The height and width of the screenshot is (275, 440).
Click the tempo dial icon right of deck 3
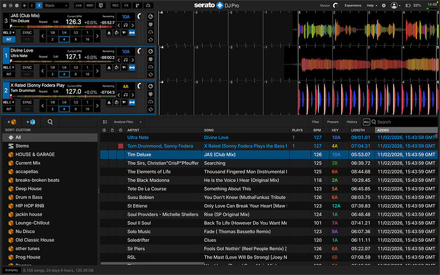[x=150, y=17]
